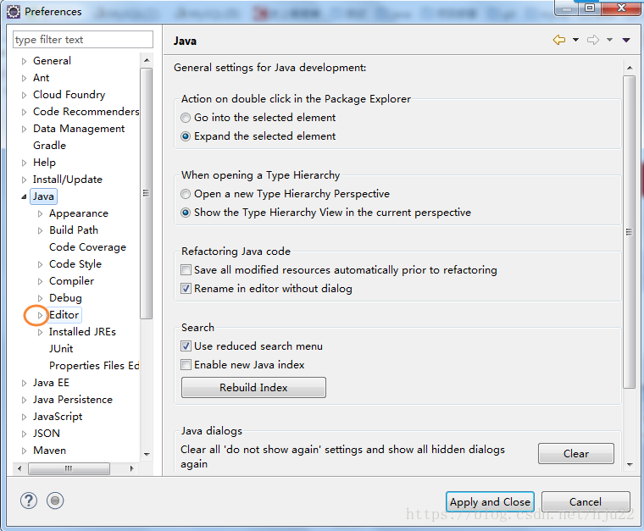Click the Preferences gear icon in title bar
The height and width of the screenshot is (531, 644).
tap(14, 12)
